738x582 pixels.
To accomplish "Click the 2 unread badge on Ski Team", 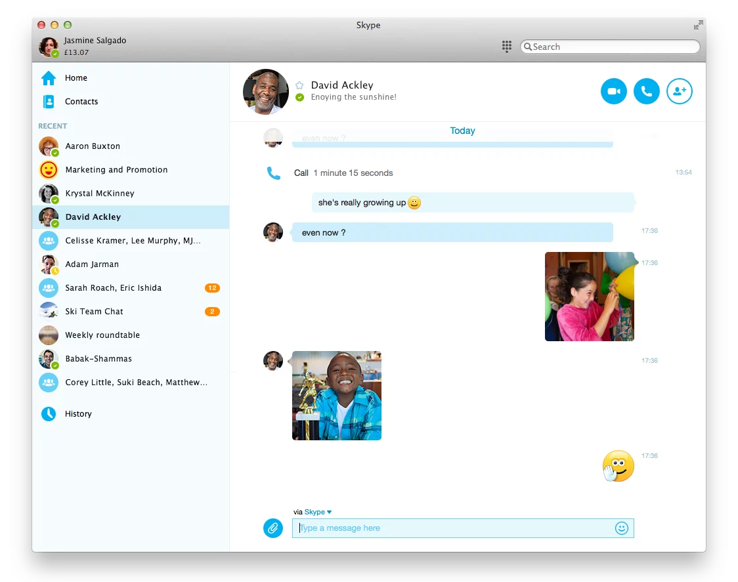I will (x=212, y=312).
